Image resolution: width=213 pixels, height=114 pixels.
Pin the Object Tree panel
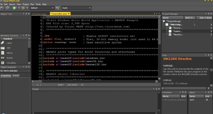pyautogui.click(x=26, y=14)
